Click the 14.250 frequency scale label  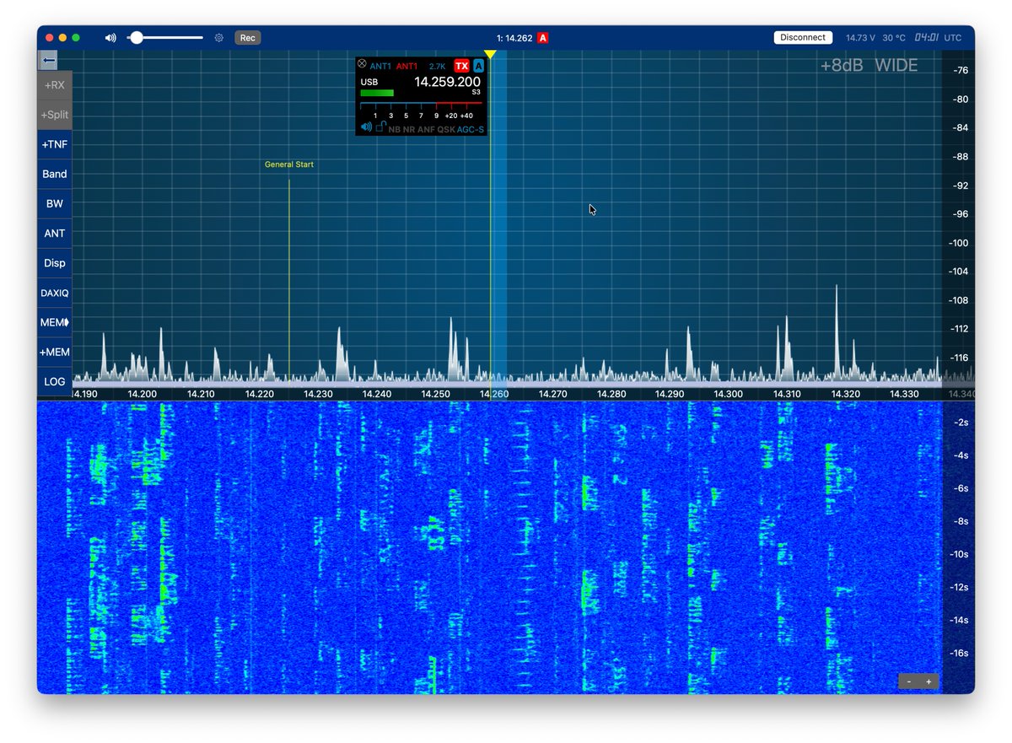[x=435, y=394]
